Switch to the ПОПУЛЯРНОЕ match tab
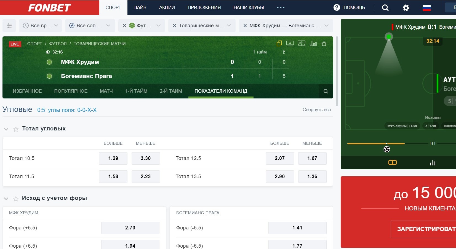The height and width of the screenshot is (249, 456). (x=71, y=91)
